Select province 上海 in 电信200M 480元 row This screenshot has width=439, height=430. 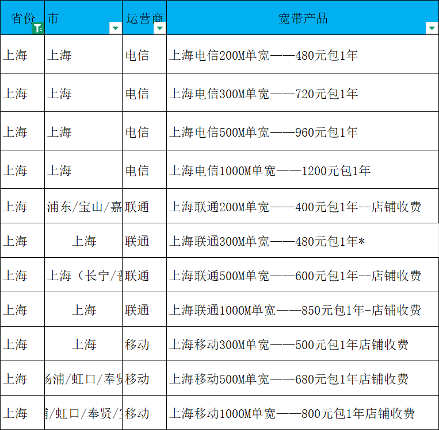coord(15,55)
